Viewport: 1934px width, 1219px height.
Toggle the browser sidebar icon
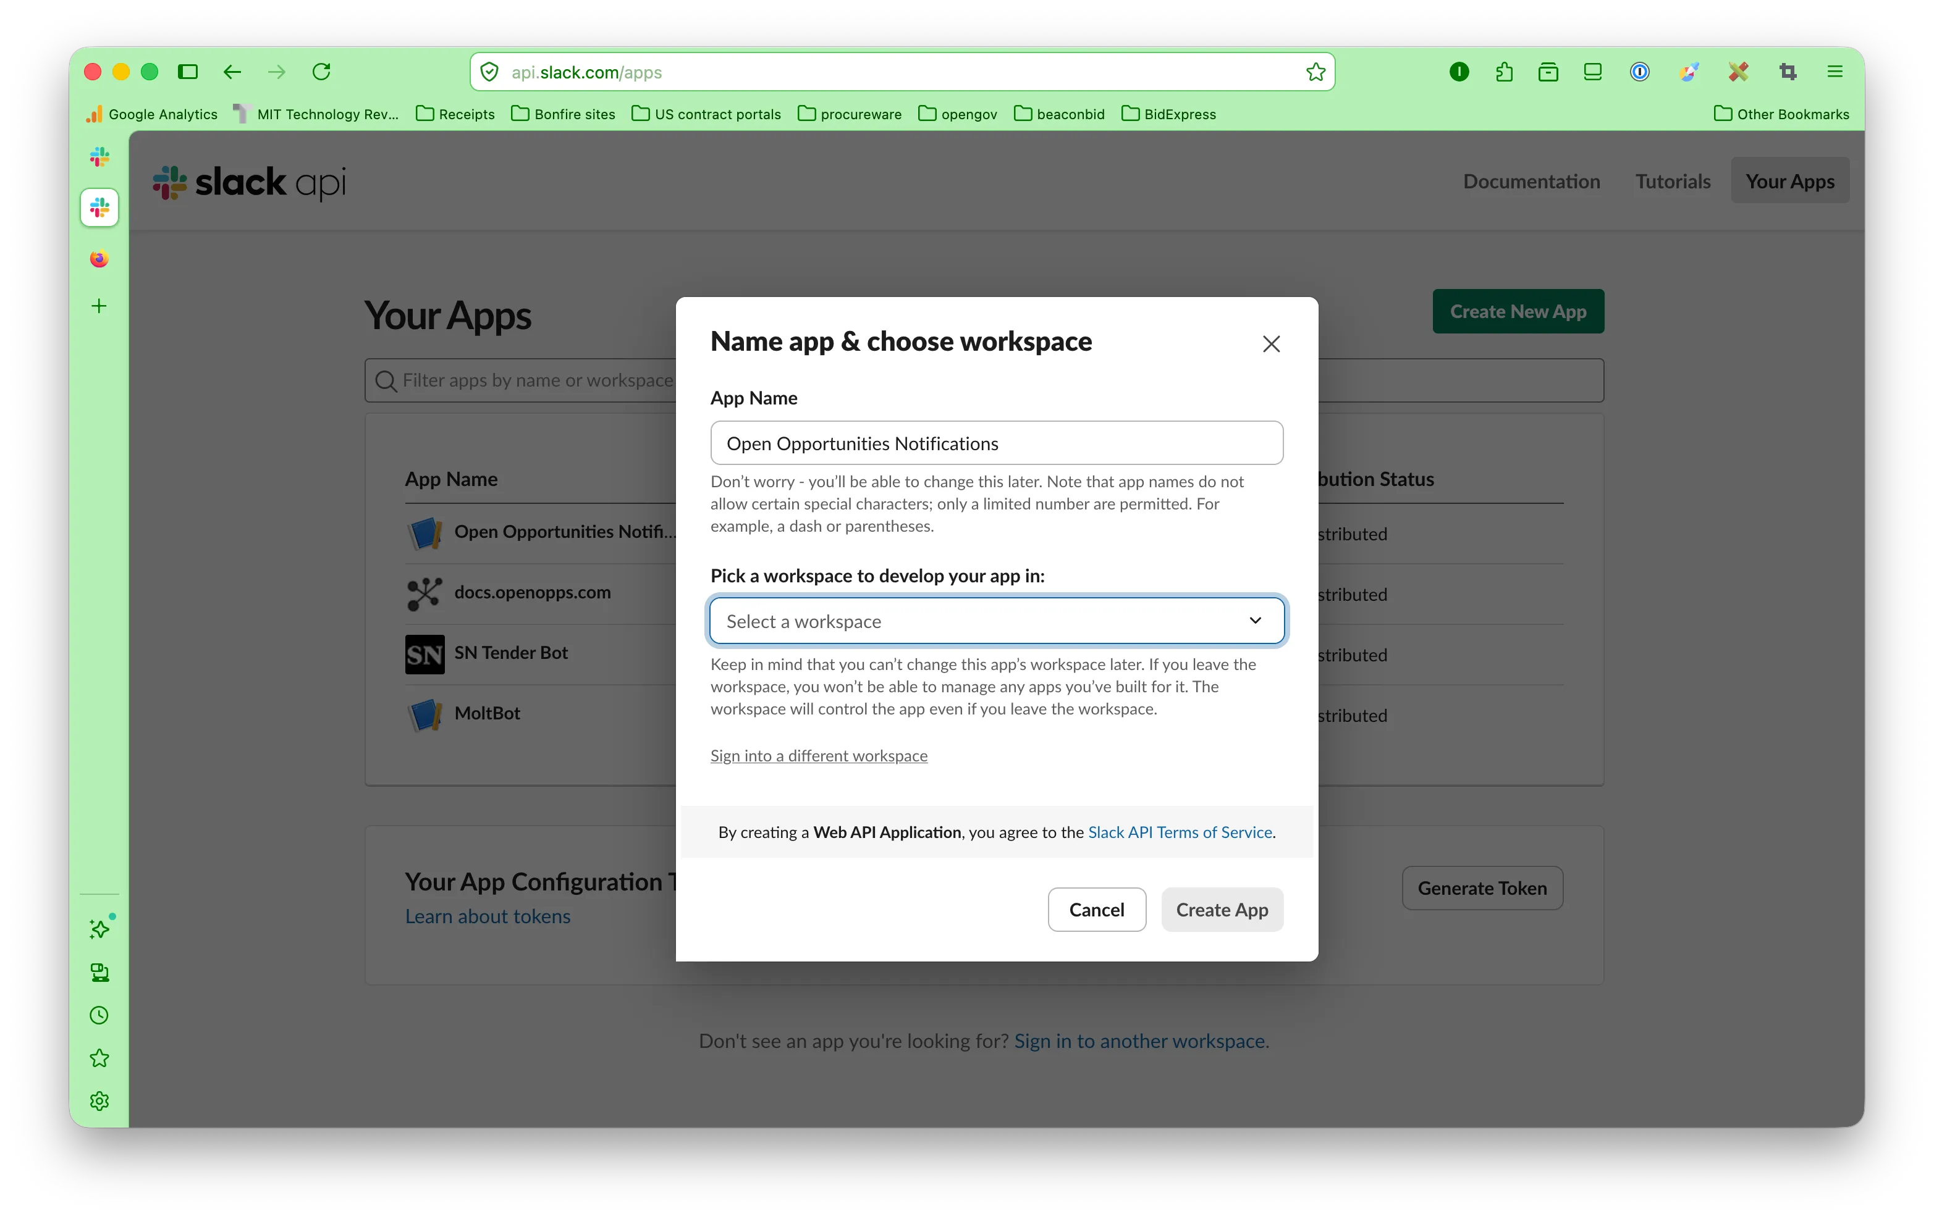tap(188, 72)
